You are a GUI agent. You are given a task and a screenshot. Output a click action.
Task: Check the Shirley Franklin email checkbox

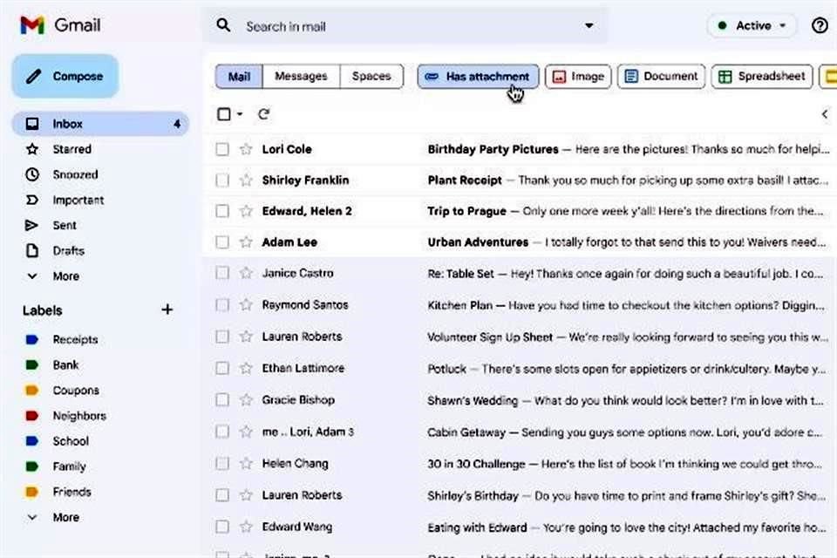[222, 180]
